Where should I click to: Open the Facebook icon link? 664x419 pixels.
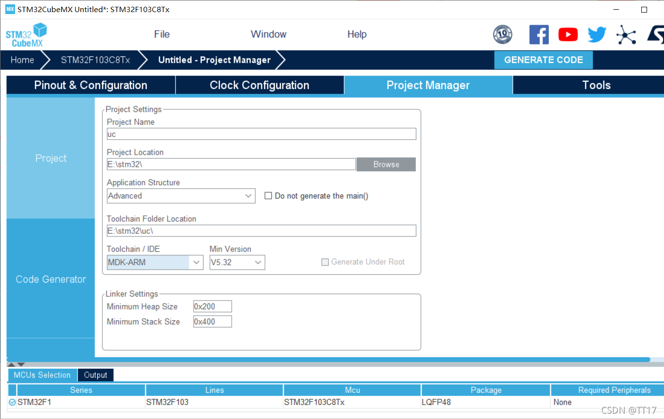[539, 35]
